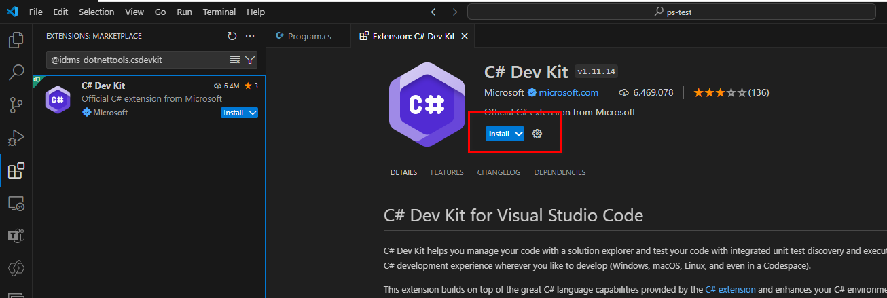
Task: Open the File menu
Action: (x=36, y=12)
